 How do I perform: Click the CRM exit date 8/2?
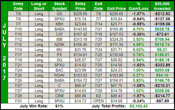click(98, 96)
